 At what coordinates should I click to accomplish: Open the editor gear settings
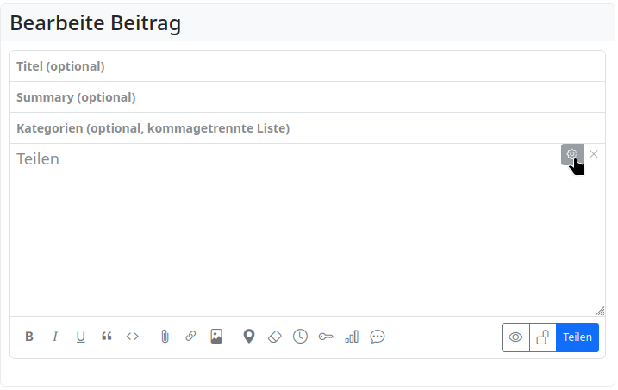coord(571,154)
